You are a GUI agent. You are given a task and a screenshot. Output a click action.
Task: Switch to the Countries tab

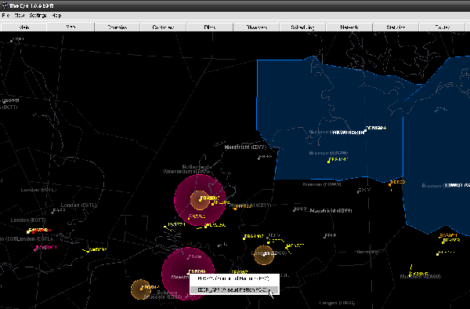117,27
